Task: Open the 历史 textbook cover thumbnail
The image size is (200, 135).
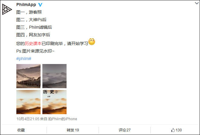Action: click(54, 102)
